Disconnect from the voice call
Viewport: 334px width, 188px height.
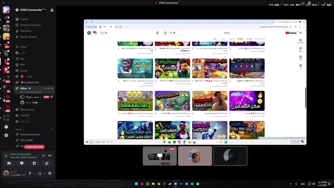tap(50, 156)
